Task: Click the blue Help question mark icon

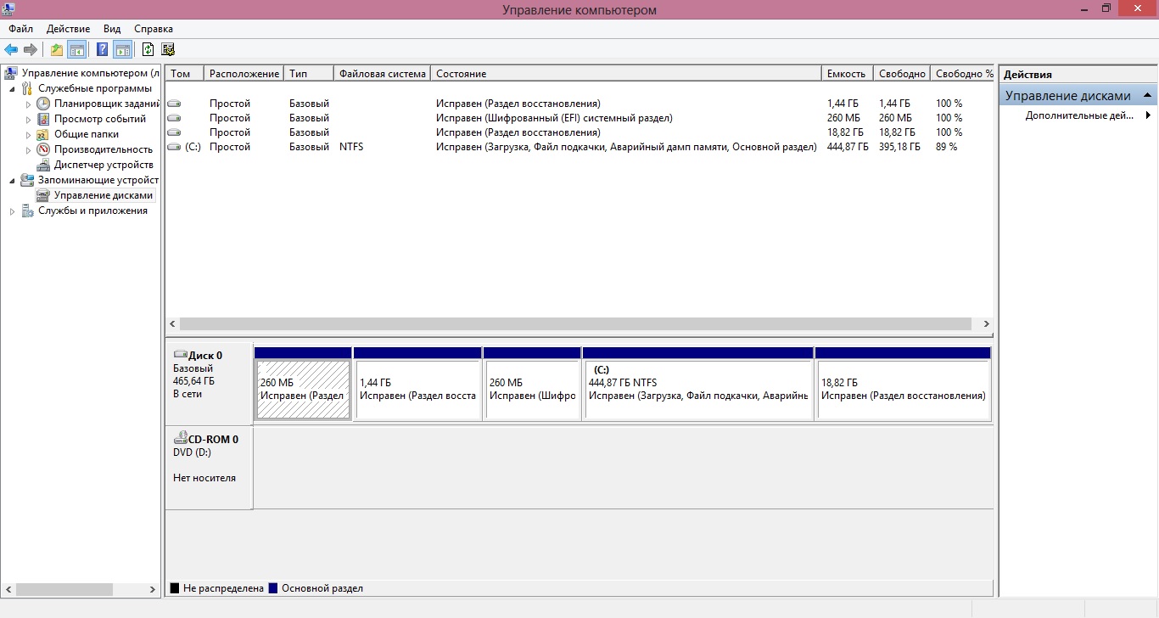Action: [x=102, y=49]
